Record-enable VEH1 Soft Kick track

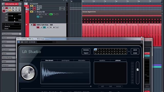click(x=38, y=27)
